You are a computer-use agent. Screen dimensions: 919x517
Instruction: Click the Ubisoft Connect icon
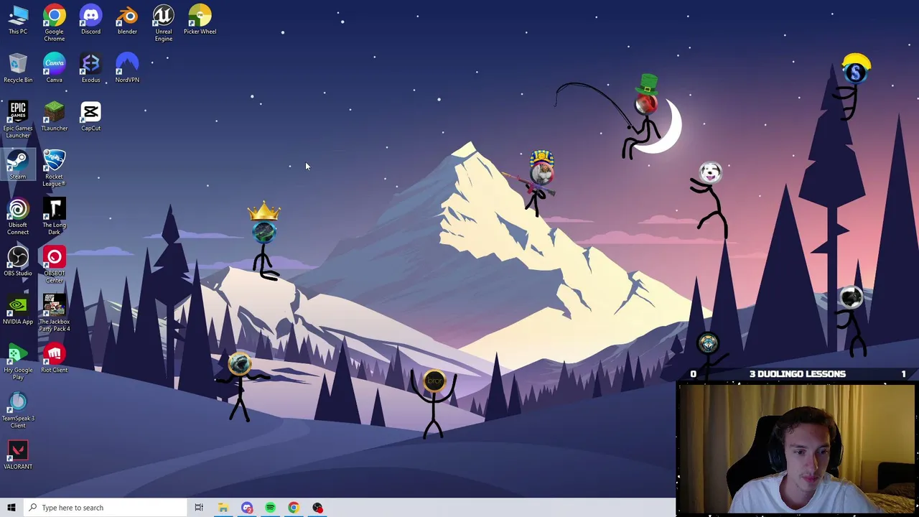click(x=18, y=217)
